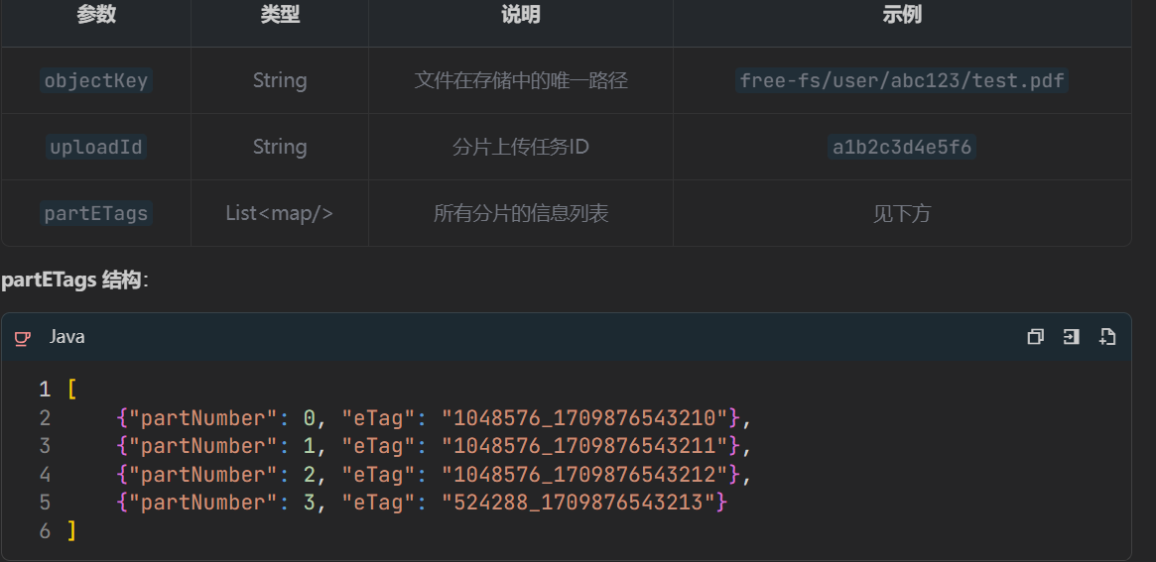The width and height of the screenshot is (1156, 562).
Task: Click the String type in objectKey row
Action: 280,80
